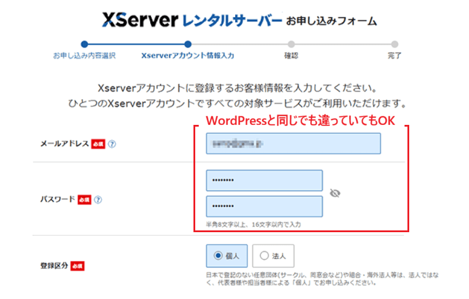Click the 必須 badge next to メールアドレス
The height and width of the screenshot is (299, 469).
click(98, 144)
